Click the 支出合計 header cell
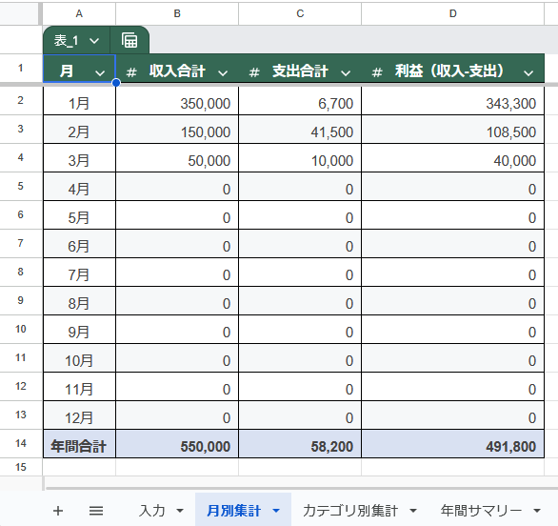558x526 pixels. 300,69
